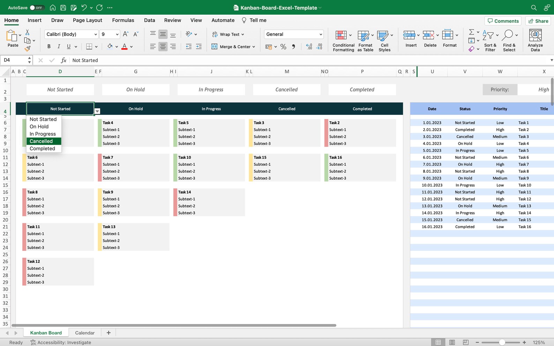Image resolution: width=554 pixels, height=346 pixels.
Task: Click the Redo icon
Action: tap(99, 8)
